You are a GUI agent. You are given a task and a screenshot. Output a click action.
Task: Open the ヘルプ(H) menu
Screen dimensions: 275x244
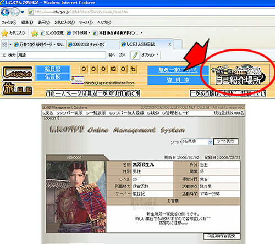[104, 23]
